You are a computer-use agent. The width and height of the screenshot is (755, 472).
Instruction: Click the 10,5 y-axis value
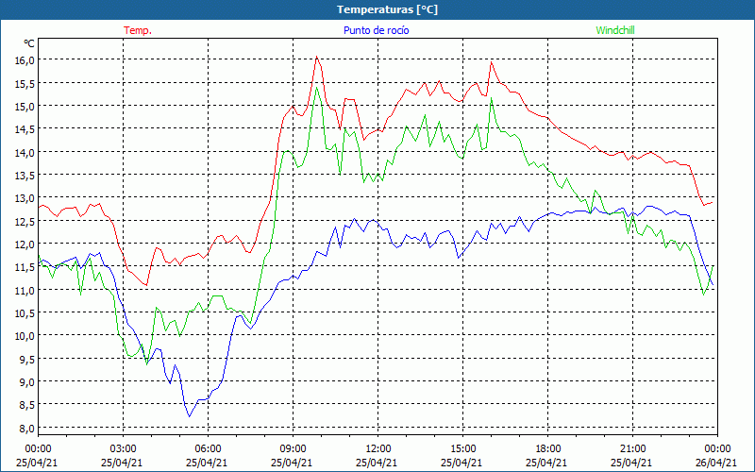25,312
